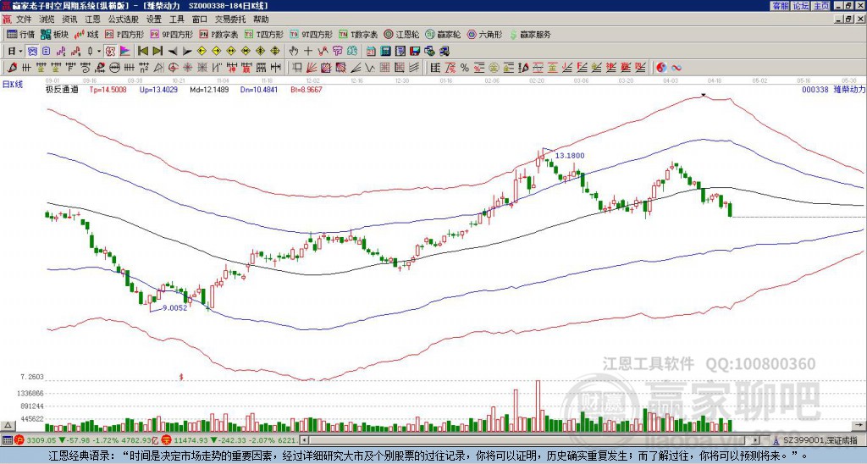Click the zigzag wave line tool
Image resolution: width=867 pixels, height=464 pixels.
[x=369, y=68]
